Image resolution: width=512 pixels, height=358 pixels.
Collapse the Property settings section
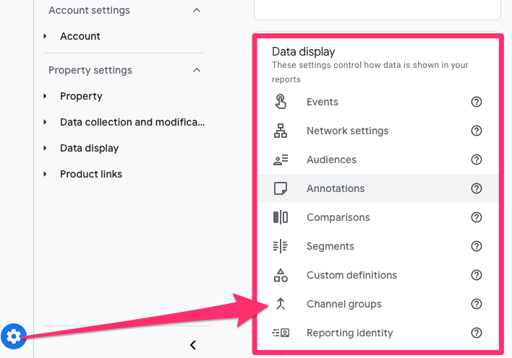tap(197, 70)
